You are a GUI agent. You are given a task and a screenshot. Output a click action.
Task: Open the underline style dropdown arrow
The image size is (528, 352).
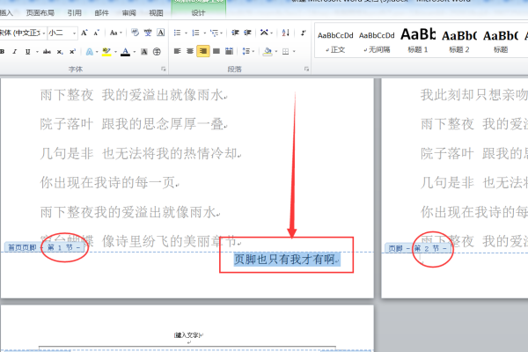point(37,52)
